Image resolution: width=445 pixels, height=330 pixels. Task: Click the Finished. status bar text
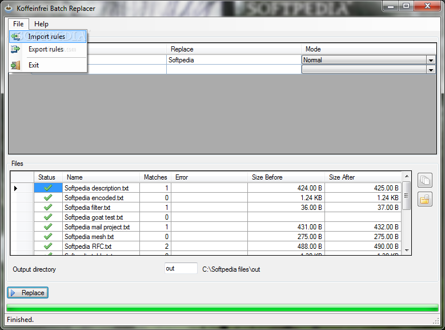pyautogui.click(x=20, y=320)
